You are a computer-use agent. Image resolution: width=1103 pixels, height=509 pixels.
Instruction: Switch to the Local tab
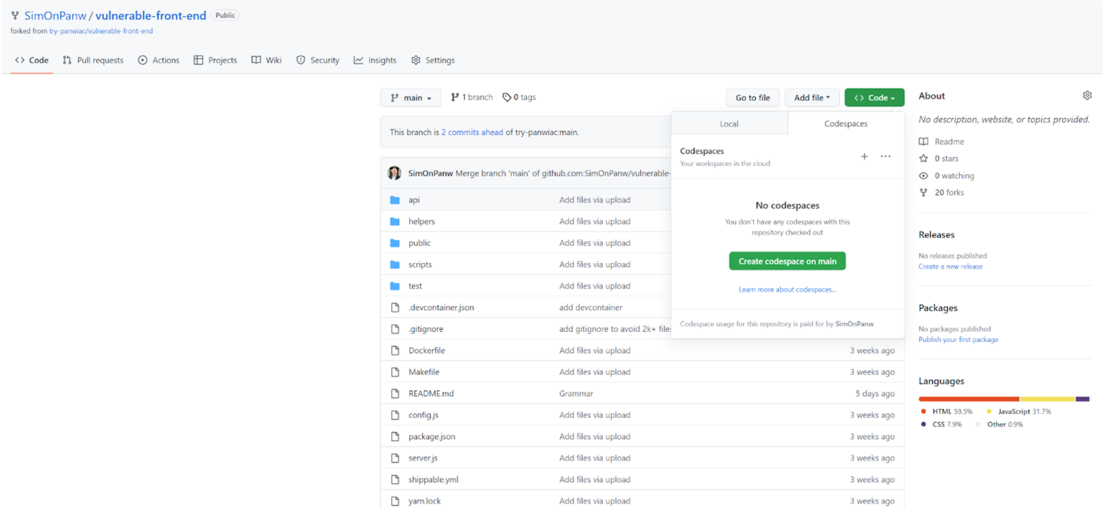(729, 124)
